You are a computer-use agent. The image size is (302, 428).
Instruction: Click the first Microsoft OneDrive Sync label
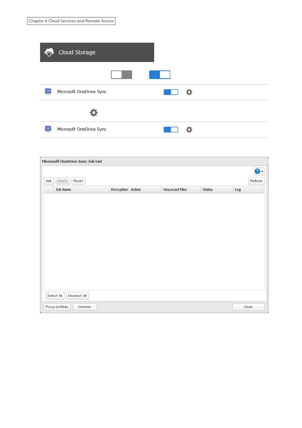(82, 92)
